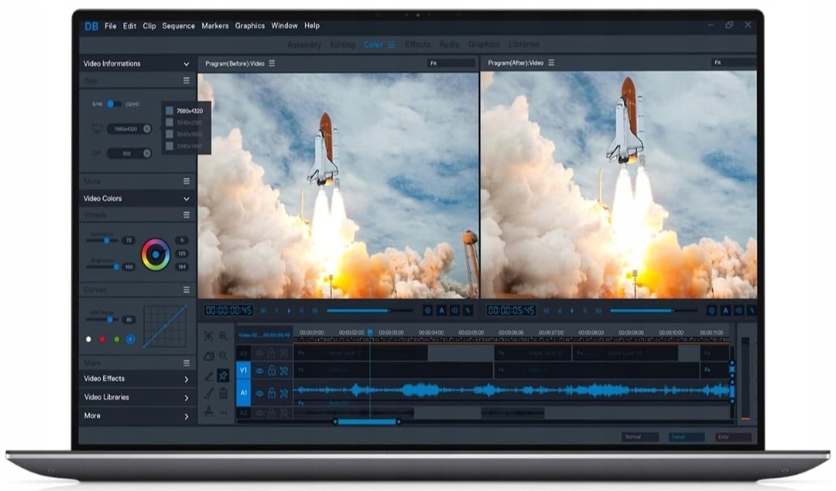Check the 7680x4320 resolution checkbox
Viewport: 836px width, 491px height.
tap(170, 111)
